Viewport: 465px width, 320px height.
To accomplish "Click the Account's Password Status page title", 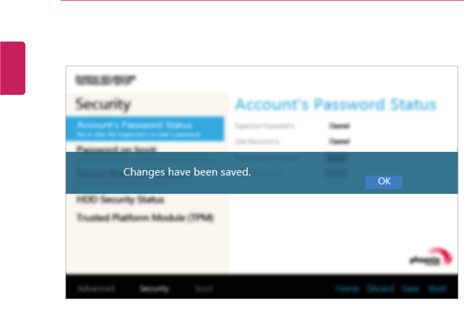I will [336, 105].
